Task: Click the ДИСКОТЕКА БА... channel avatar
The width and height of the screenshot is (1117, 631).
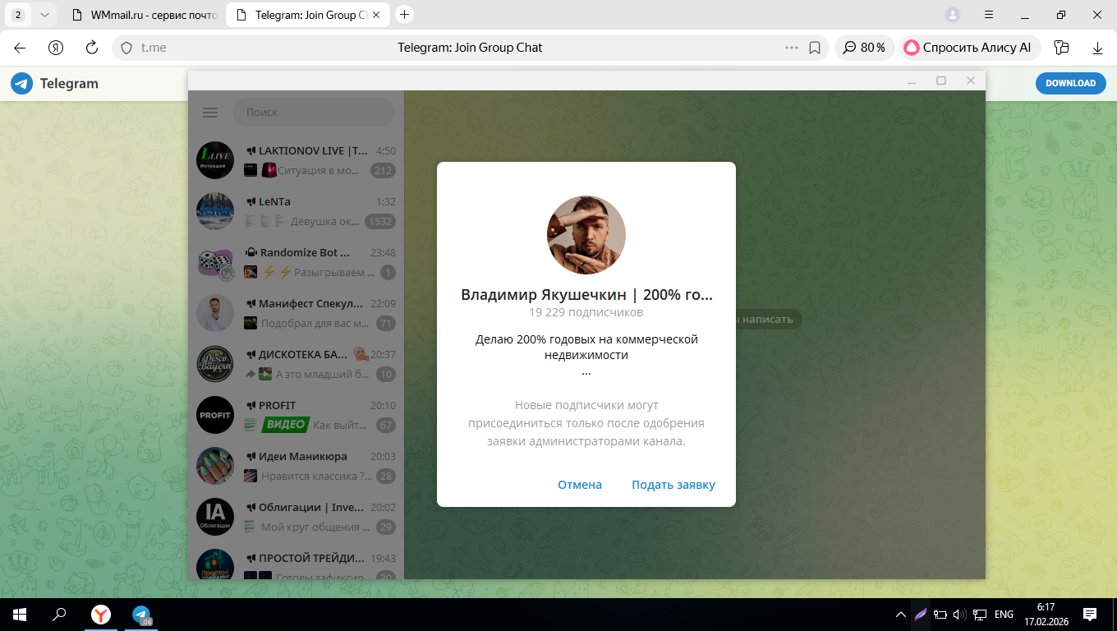Action: tap(215, 364)
